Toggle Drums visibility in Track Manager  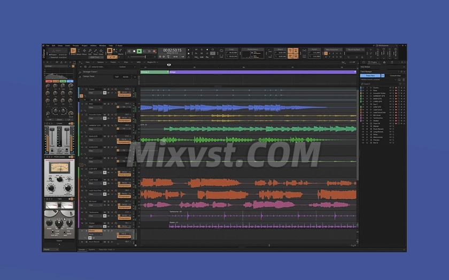click(363, 87)
